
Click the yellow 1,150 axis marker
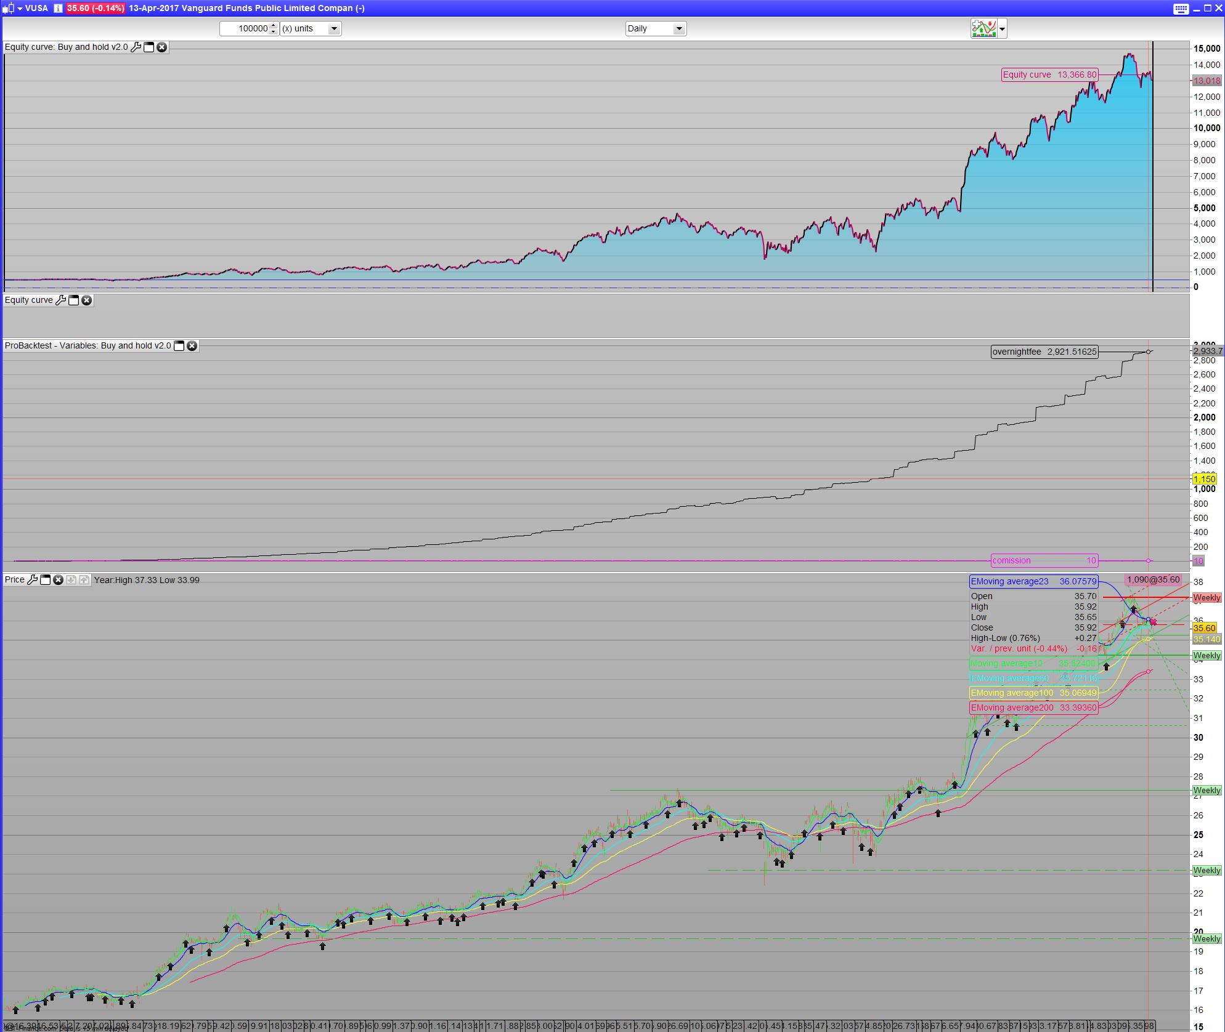point(1204,479)
